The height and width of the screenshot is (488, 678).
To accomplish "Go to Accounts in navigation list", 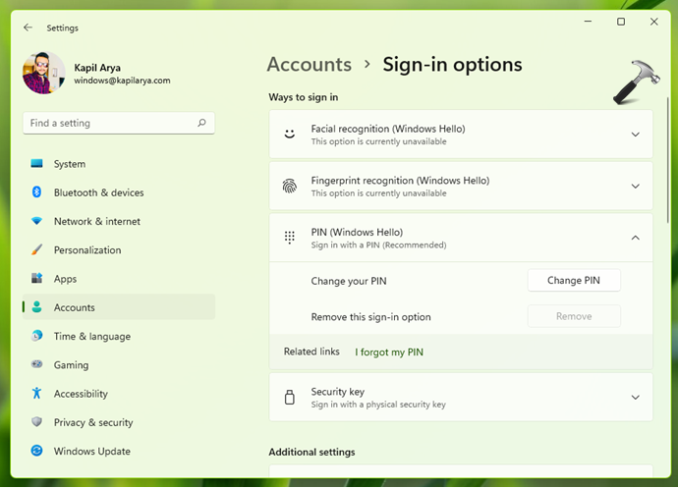I will coord(74,307).
